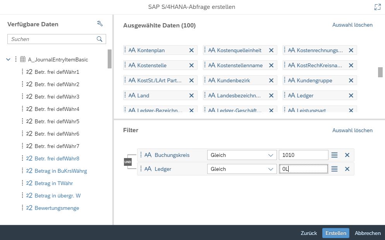Select Betr. frei defWähr7 field
This screenshot has height=240, width=385.
coord(57,146)
